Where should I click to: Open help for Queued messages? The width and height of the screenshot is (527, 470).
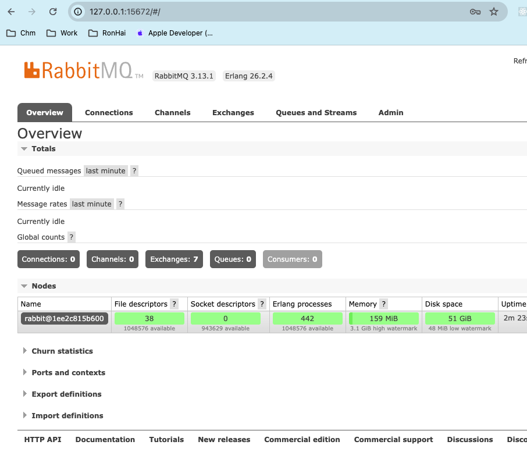tap(134, 171)
